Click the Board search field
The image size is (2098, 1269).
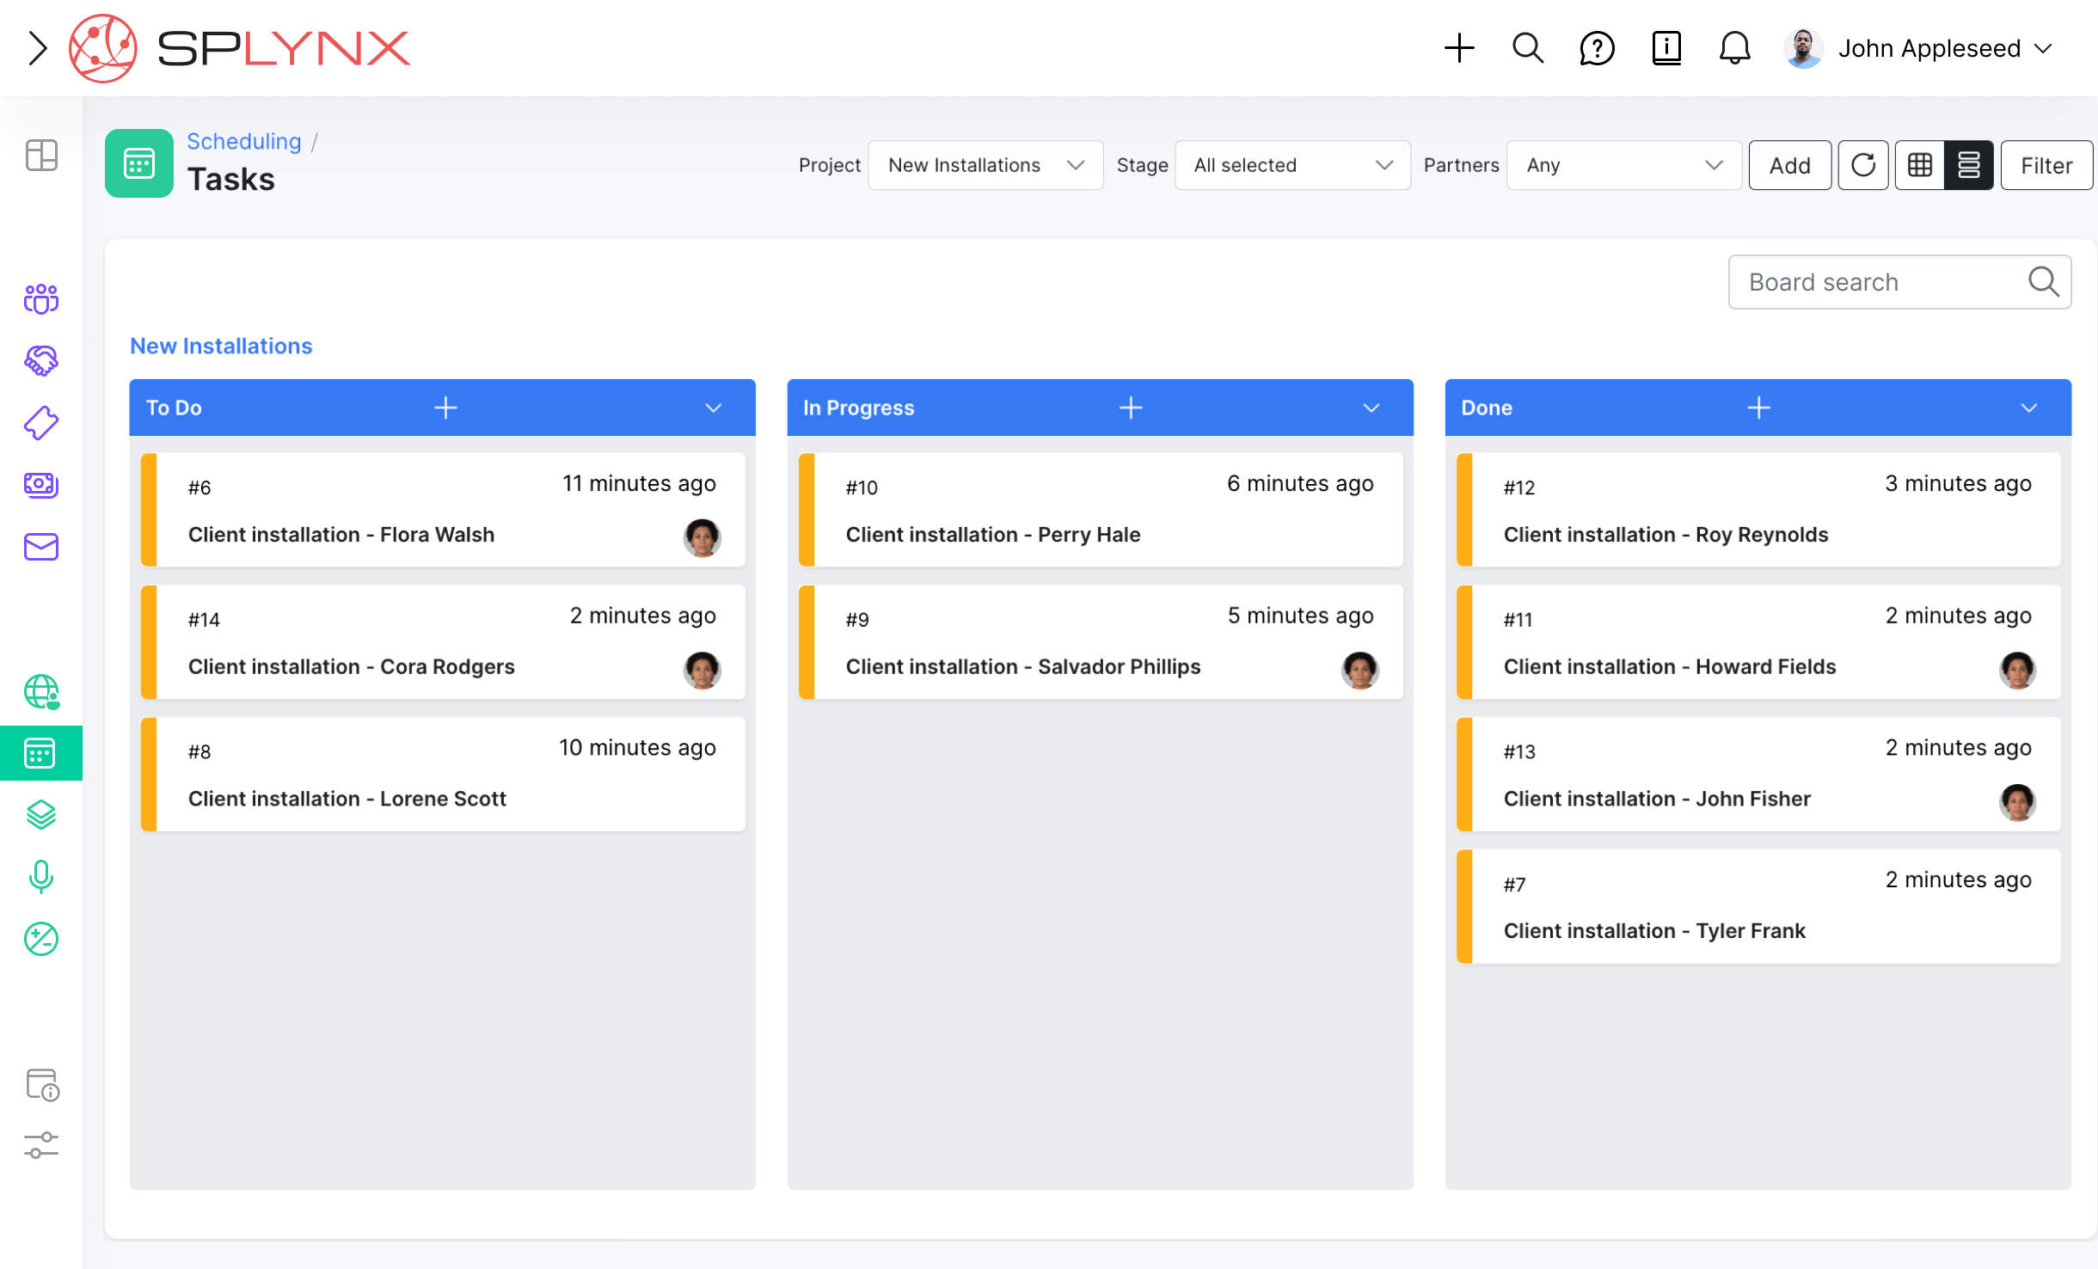point(1883,282)
